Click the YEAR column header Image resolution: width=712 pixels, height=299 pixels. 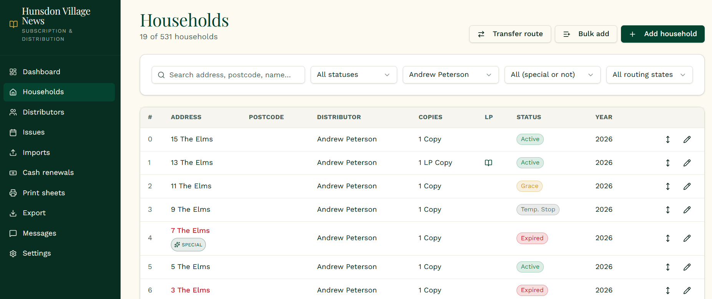604,117
